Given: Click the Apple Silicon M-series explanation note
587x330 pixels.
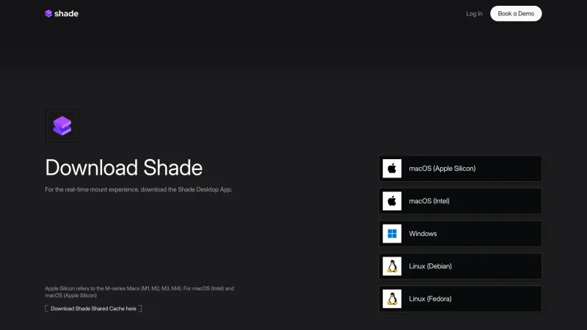Looking at the screenshot, I should click(139, 292).
